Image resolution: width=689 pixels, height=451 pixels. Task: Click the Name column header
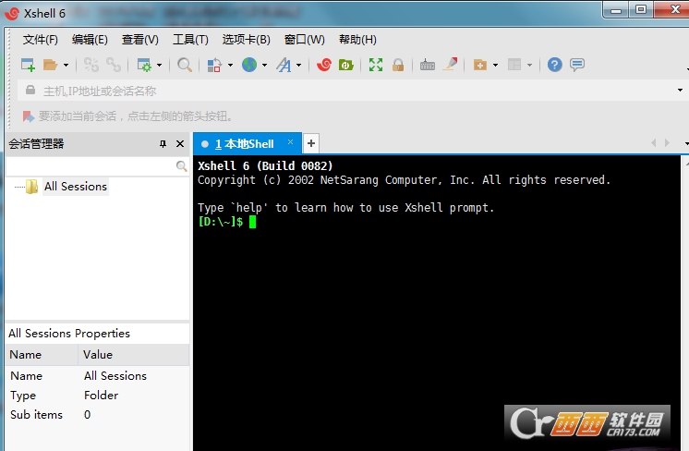coord(42,354)
